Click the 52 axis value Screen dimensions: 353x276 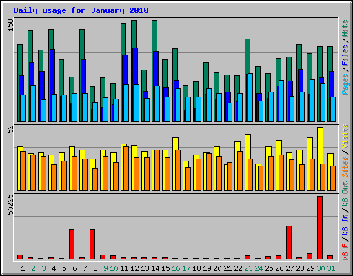coord(10,130)
